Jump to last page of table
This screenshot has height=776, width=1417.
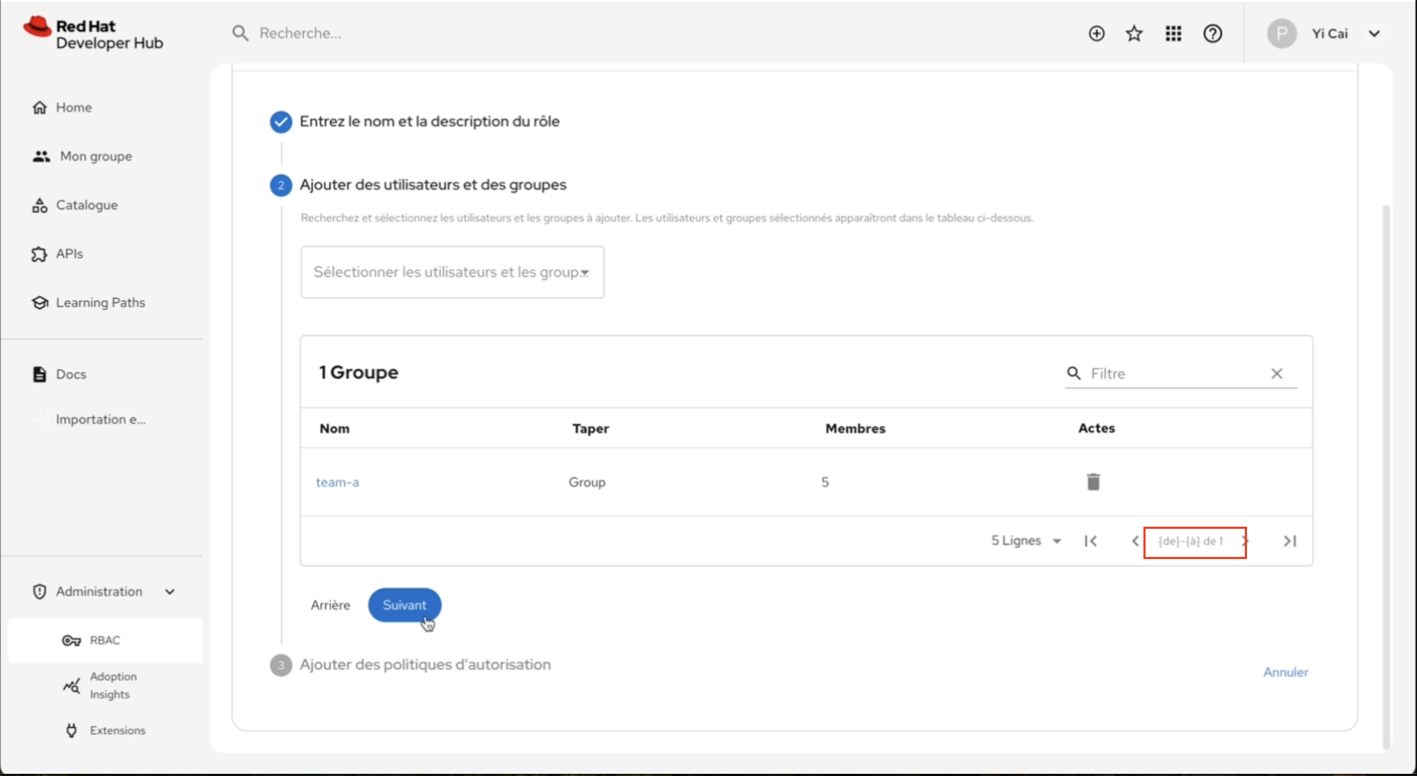(x=1289, y=541)
